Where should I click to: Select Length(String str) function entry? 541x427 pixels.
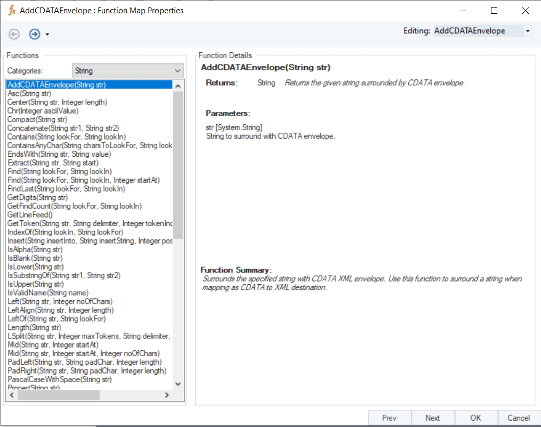[35, 327]
